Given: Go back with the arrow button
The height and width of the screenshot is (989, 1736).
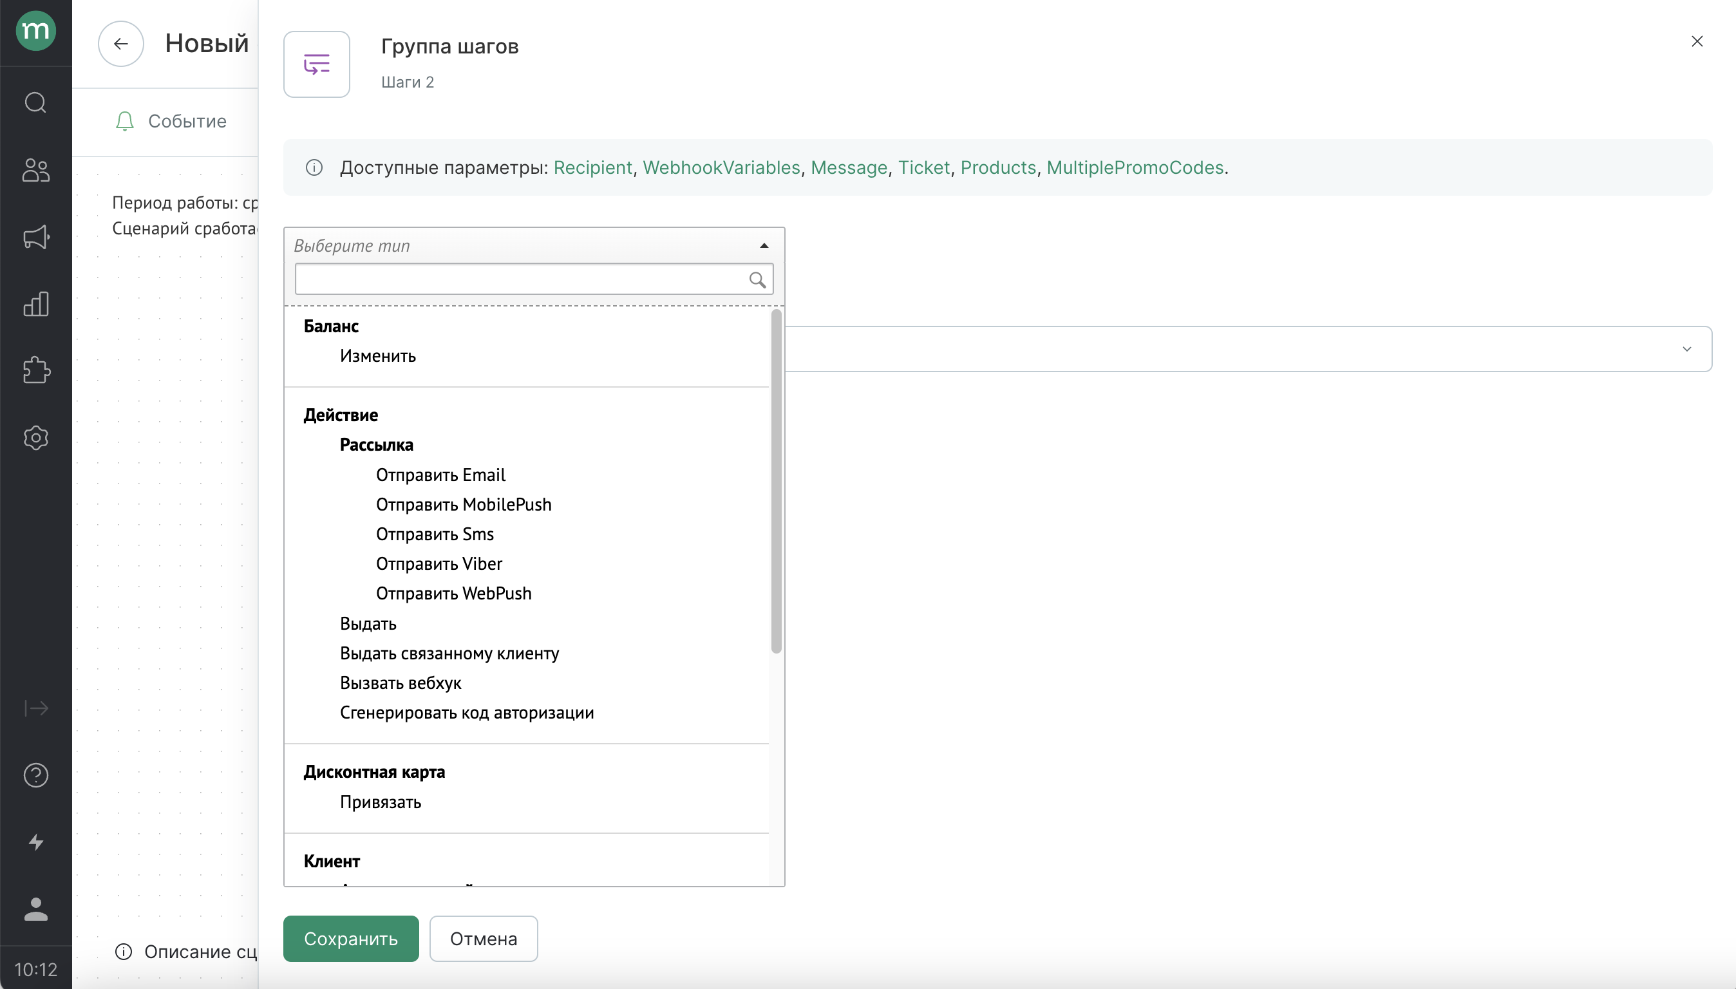Looking at the screenshot, I should pyautogui.click(x=121, y=44).
